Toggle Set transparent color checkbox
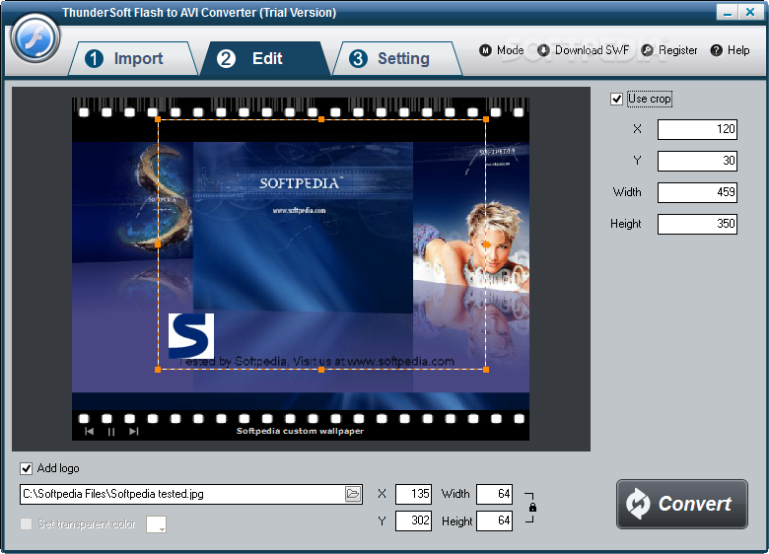The width and height of the screenshot is (769, 554). point(26,523)
